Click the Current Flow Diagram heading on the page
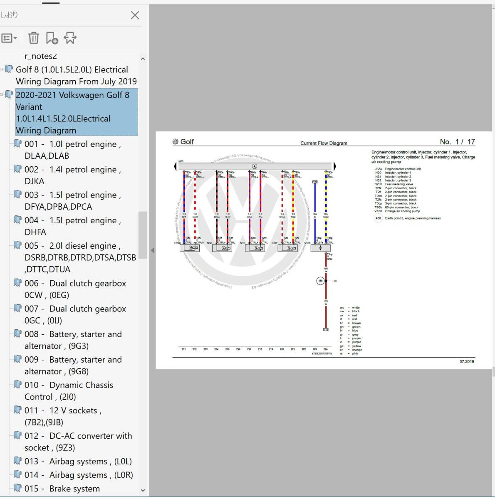Image resolution: width=495 pixels, height=499 pixels. click(324, 143)
